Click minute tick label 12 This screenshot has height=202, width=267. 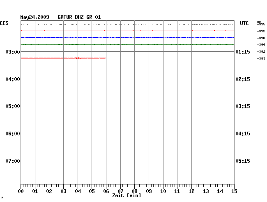(x=191, y=191)
